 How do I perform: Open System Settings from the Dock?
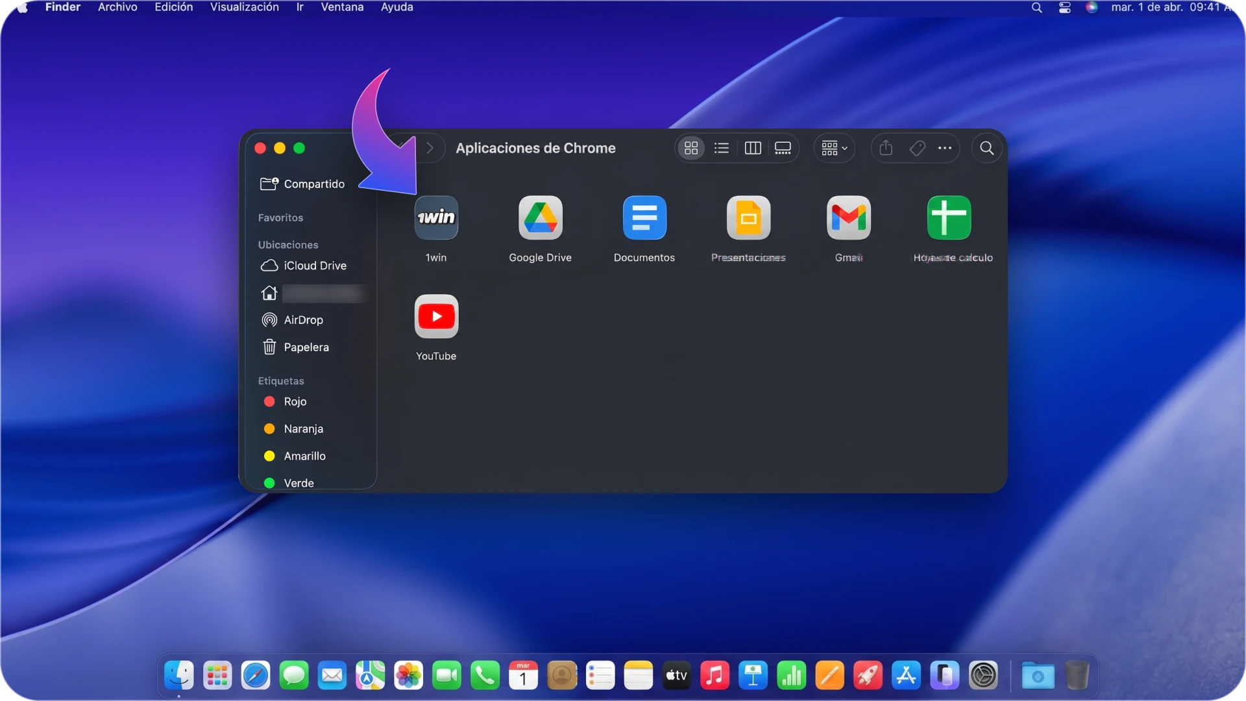[x=983, y=676]
